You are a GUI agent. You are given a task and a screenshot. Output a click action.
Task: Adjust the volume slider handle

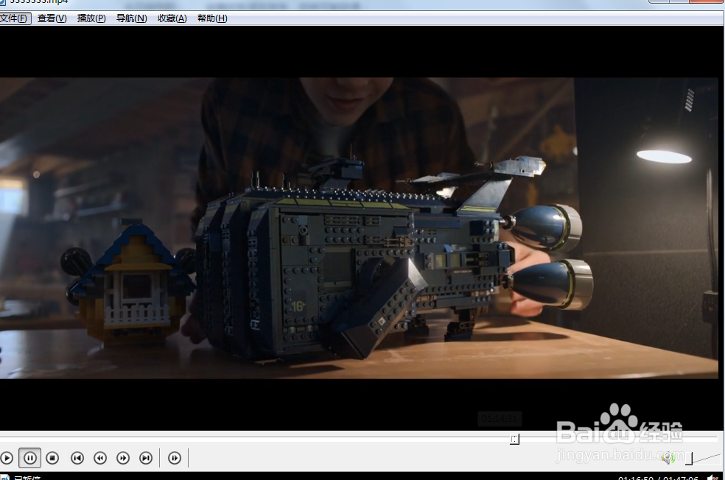click(689, 459)
